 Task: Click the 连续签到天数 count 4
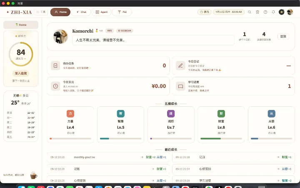click(x=264, y=34)
